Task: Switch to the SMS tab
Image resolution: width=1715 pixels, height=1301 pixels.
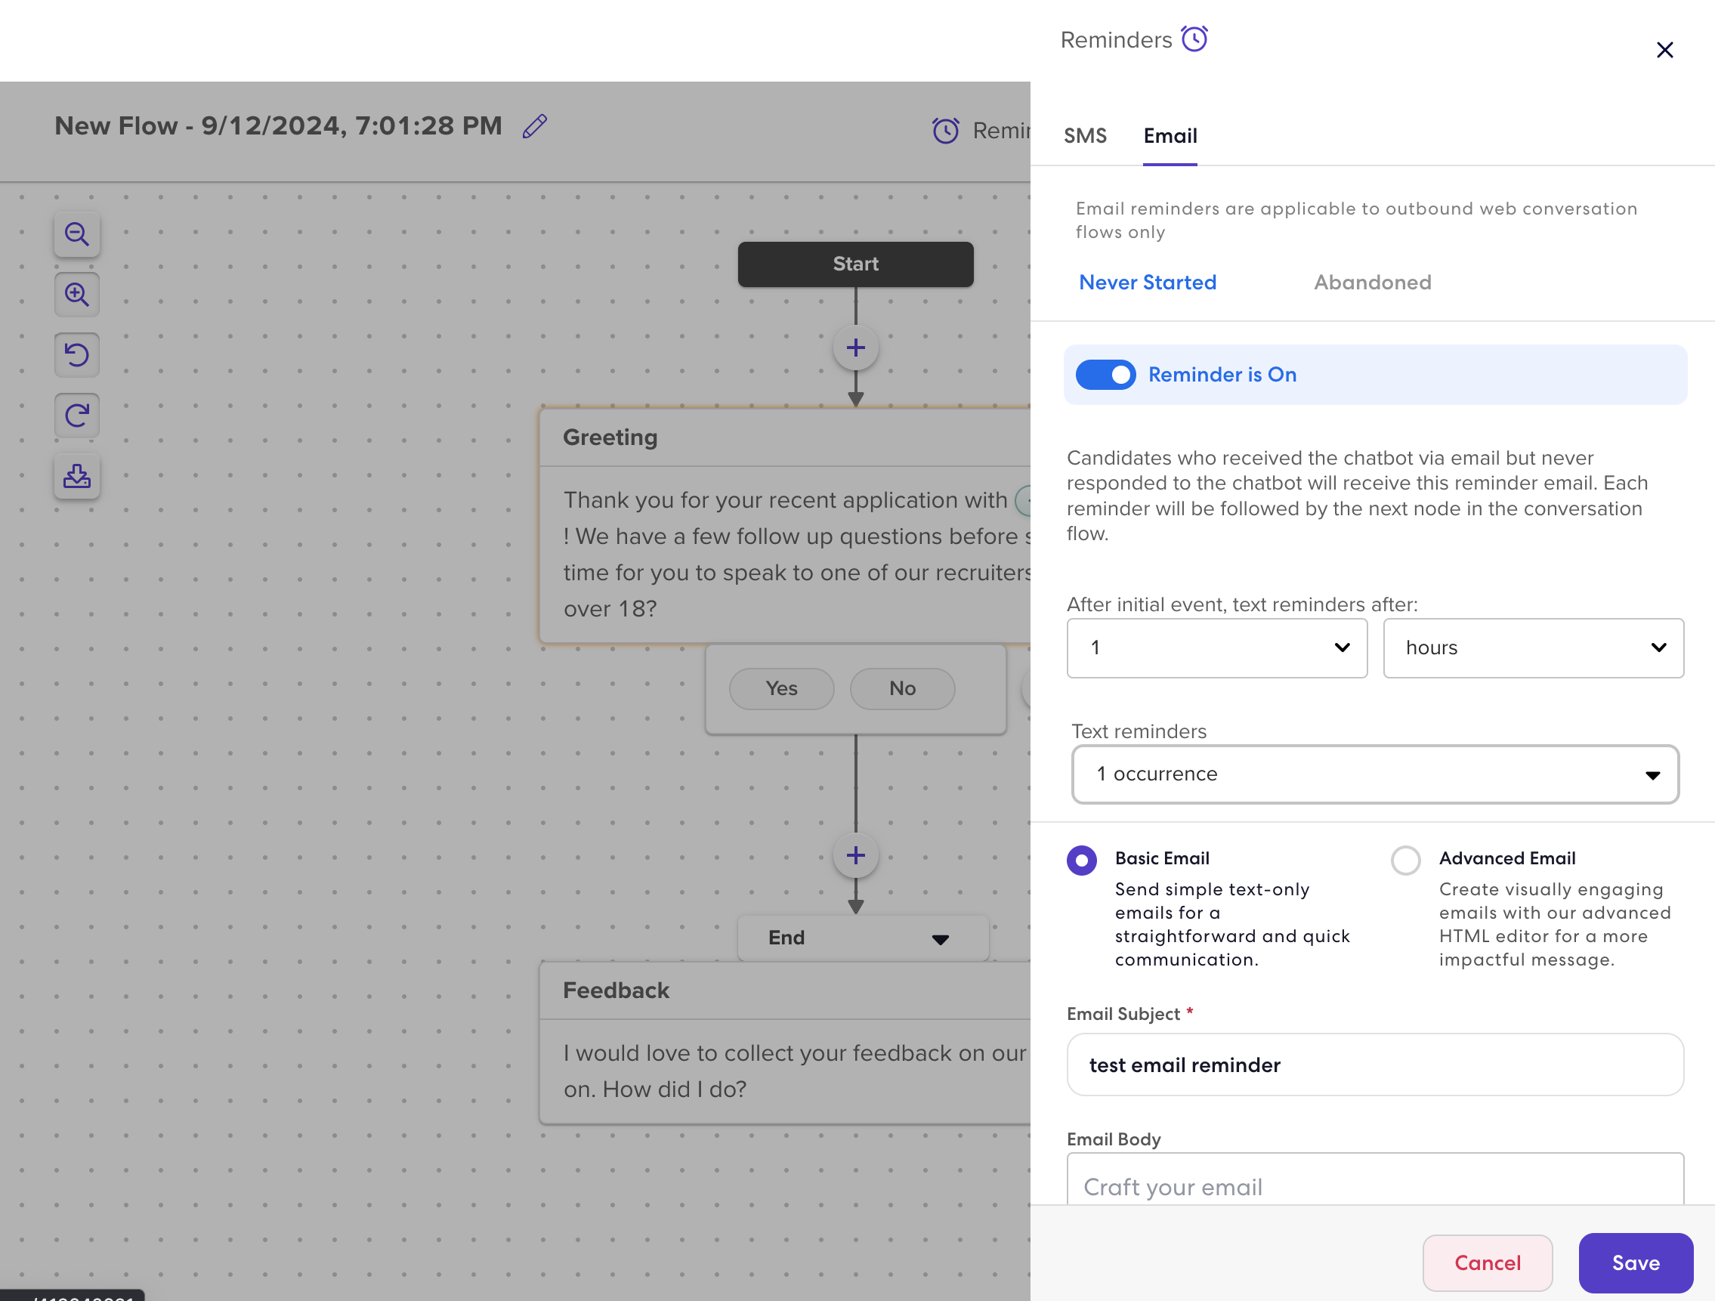Action: coord(1085,136)
